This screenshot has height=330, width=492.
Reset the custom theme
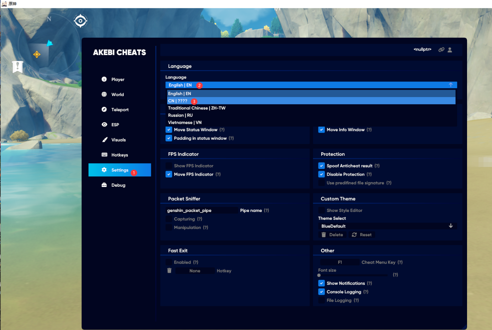pyautogui.click(x=362, y=235)
